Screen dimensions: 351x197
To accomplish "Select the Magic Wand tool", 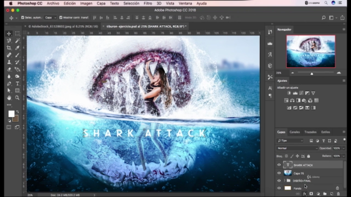I will [17, 40].
